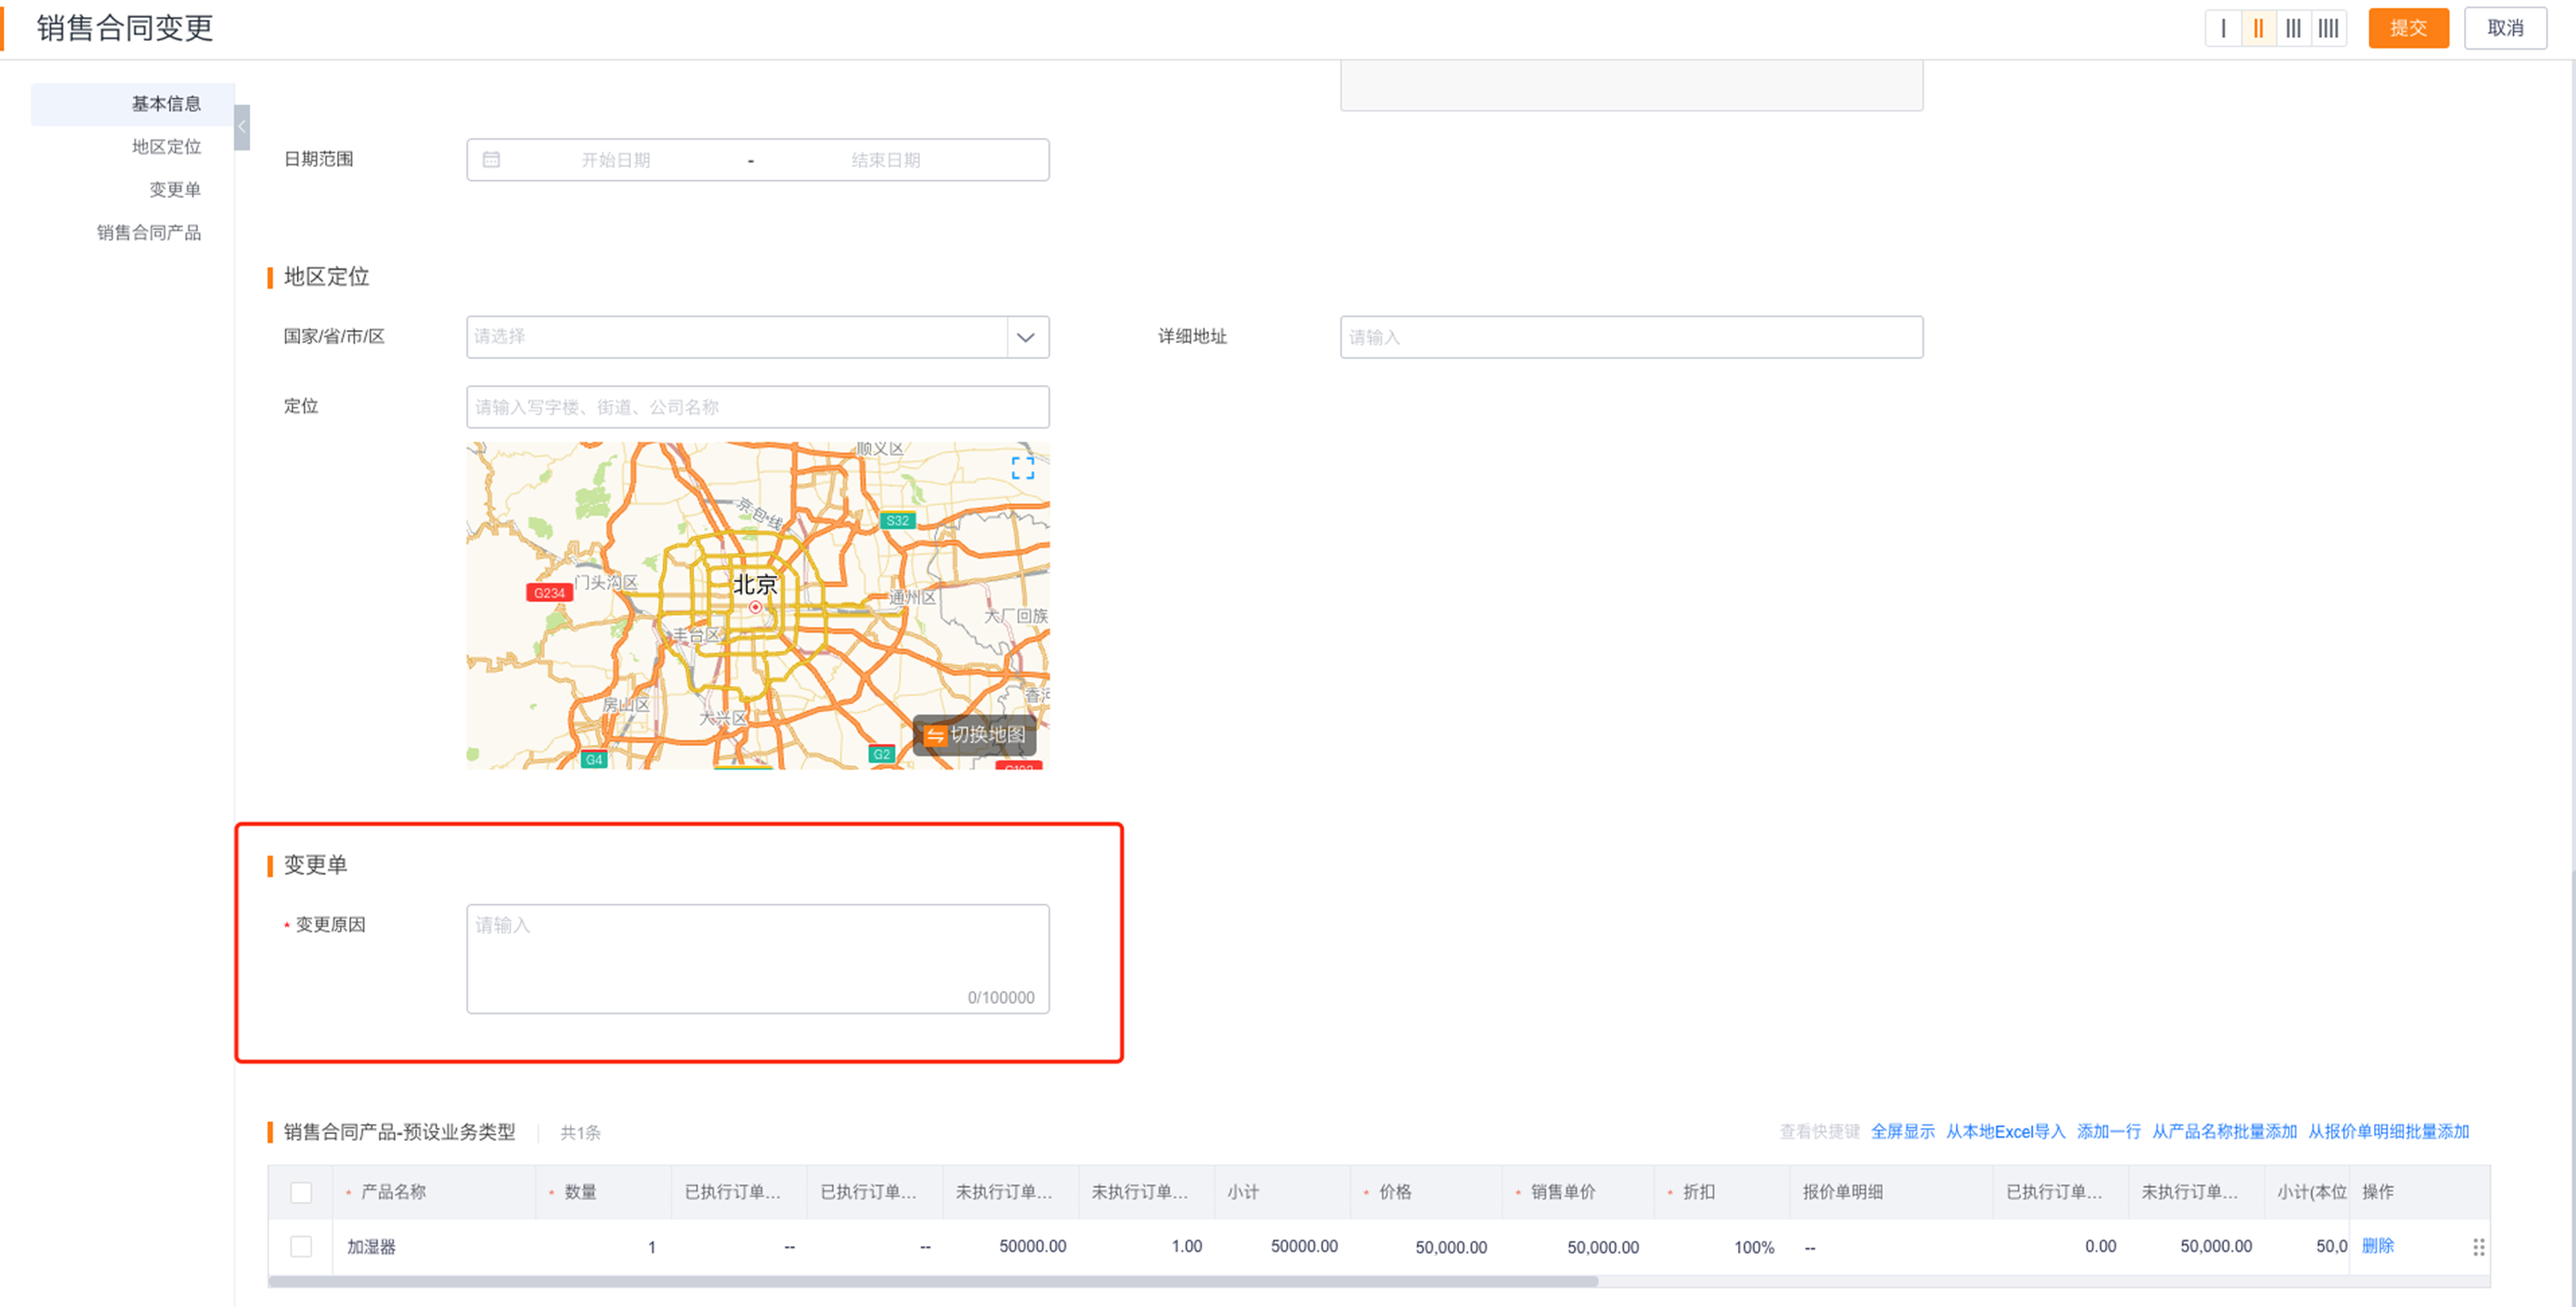Click the 切换地图 switch map button

(x=975, y=734)
